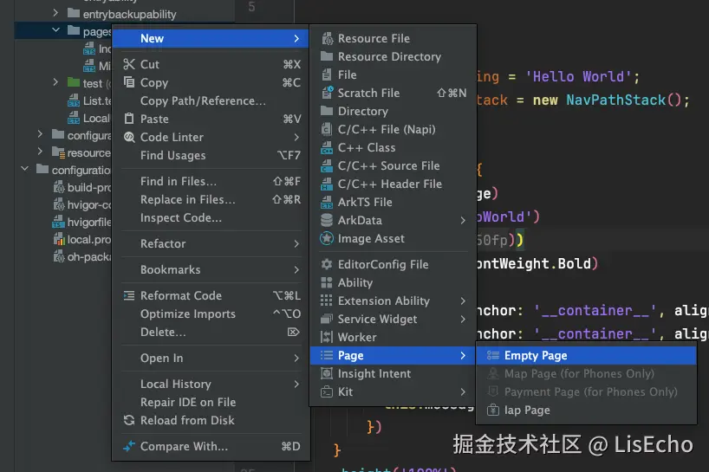Image resolution: width=709 pixels, height=472 pixels.
Task: Open the Service Widget submenu arrow
Action: [463, 319]
